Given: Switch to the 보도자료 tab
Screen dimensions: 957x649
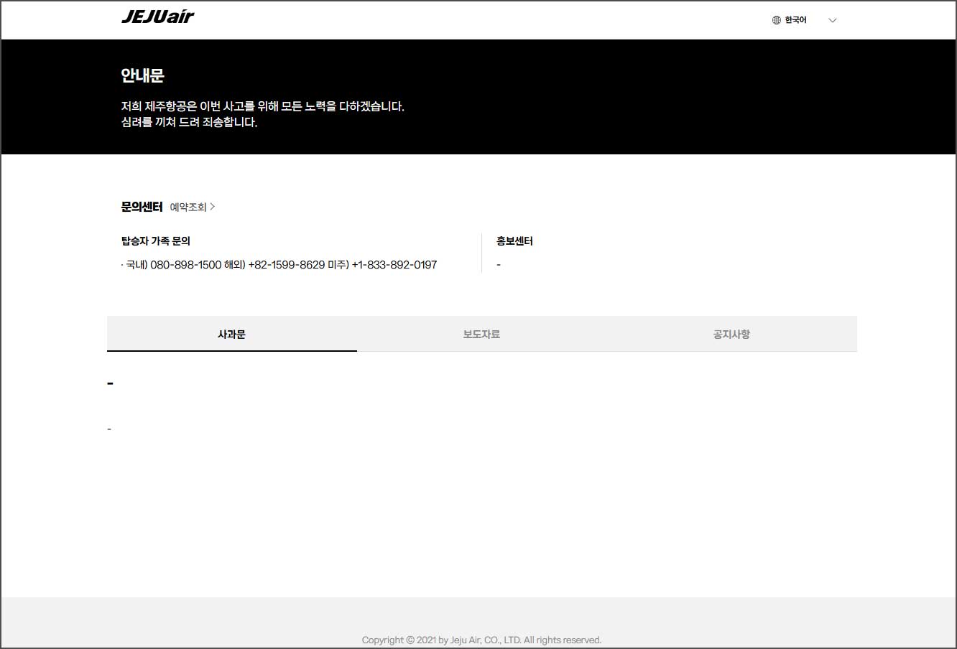Looking at the screenshot, I should tap(481, 334).
